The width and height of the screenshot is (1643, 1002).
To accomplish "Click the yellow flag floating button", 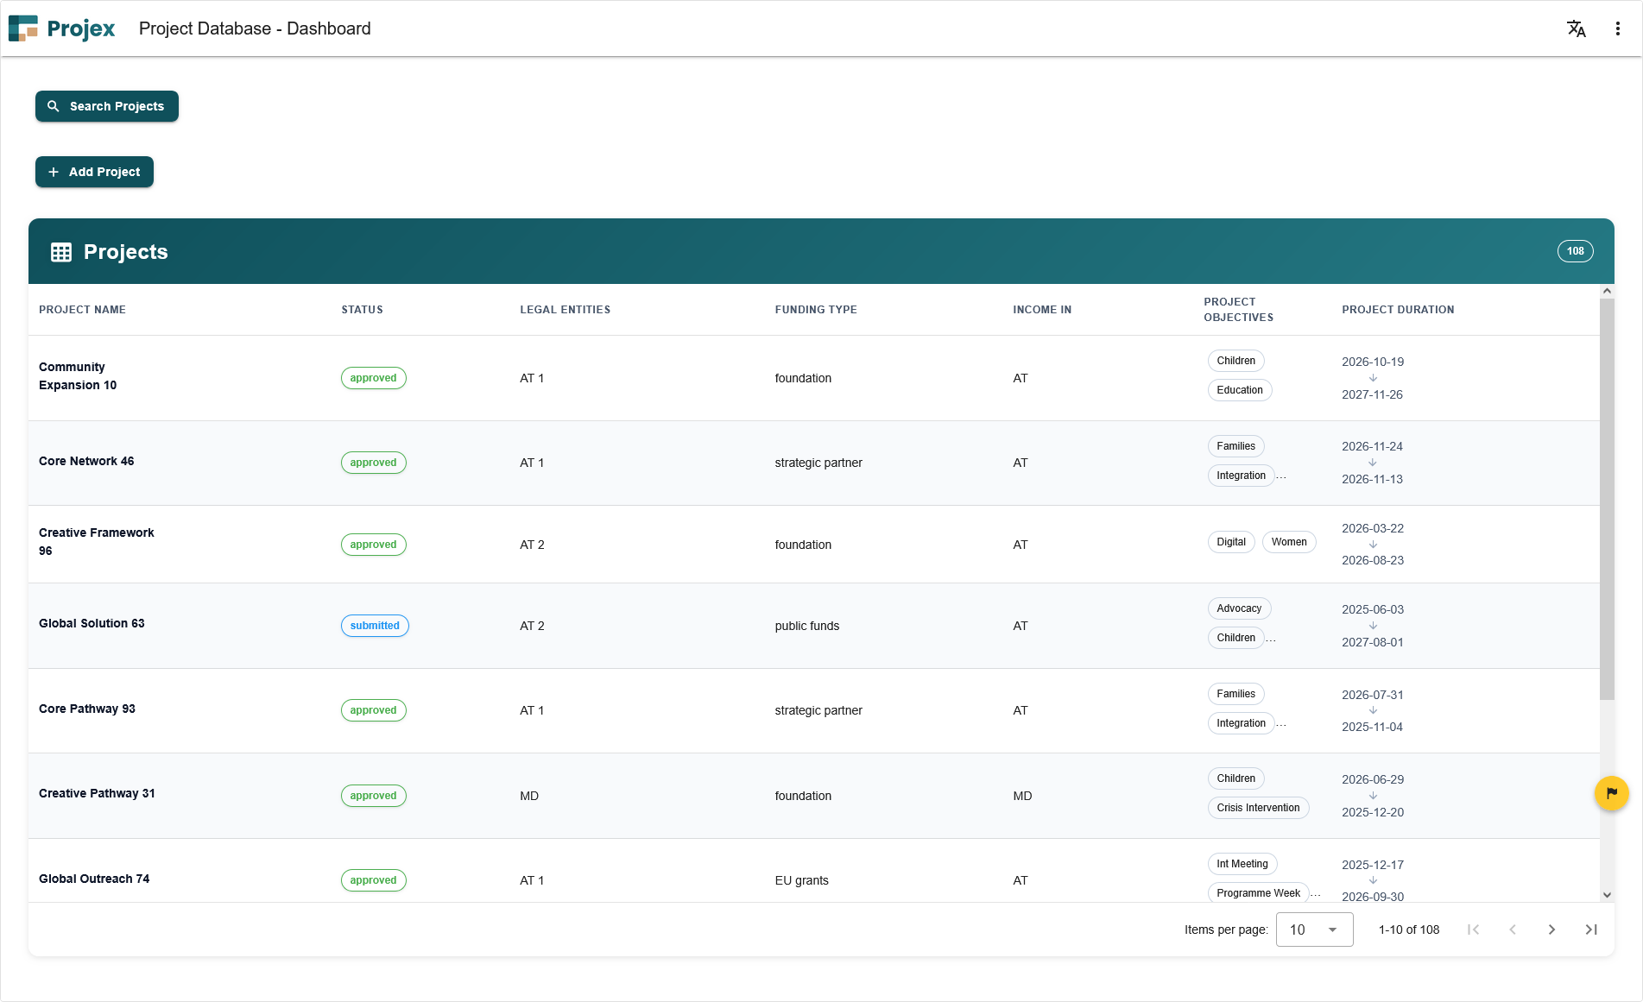I will [1611, 793].
